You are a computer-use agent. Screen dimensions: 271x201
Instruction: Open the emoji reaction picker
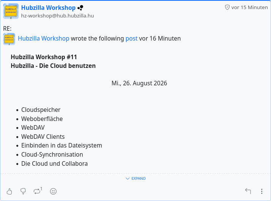[53, 192]
